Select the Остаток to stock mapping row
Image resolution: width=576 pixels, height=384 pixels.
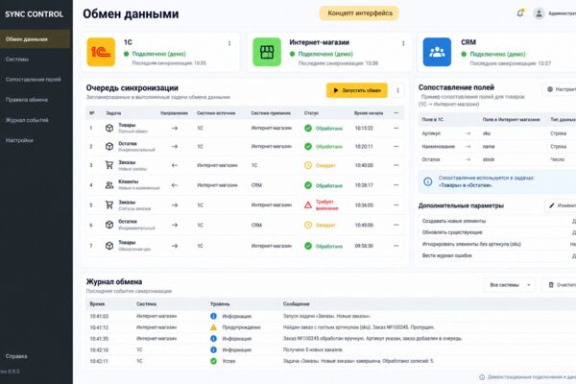(x=497, y=159)
